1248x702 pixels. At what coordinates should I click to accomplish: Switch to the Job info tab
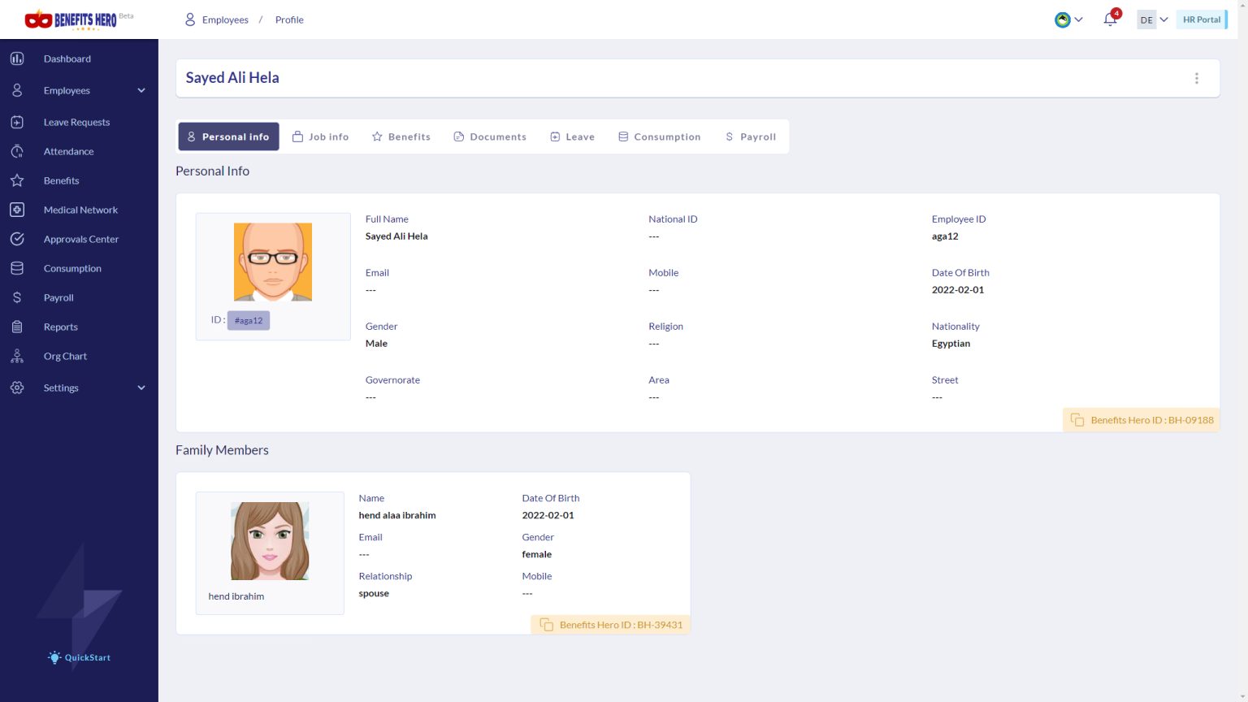321,136
